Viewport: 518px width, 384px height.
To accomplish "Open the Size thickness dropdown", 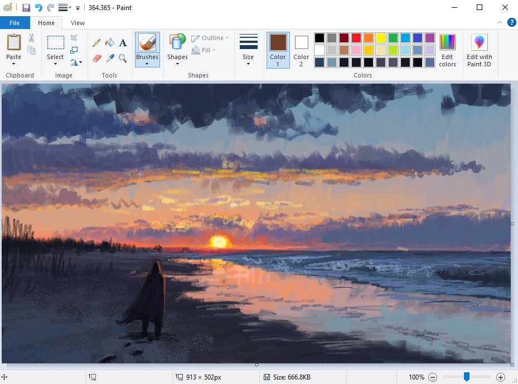I will point(248,50).
